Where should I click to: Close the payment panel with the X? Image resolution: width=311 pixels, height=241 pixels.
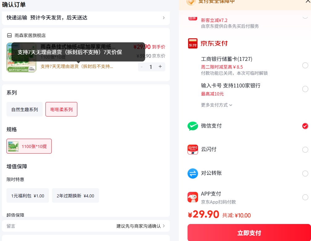(308, 2)
